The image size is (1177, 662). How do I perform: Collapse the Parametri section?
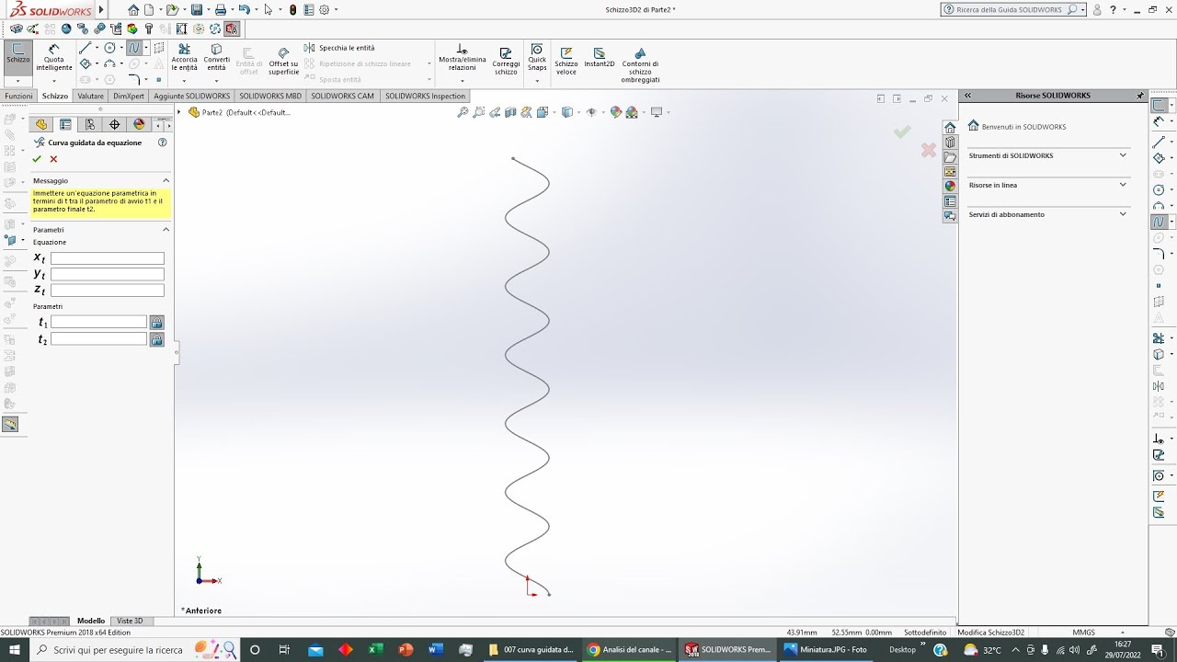click(x=166, y=229)
